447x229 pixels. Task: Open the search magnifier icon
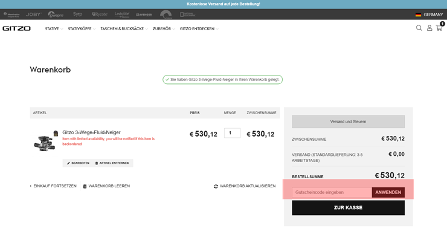click(x=419, y=28)
